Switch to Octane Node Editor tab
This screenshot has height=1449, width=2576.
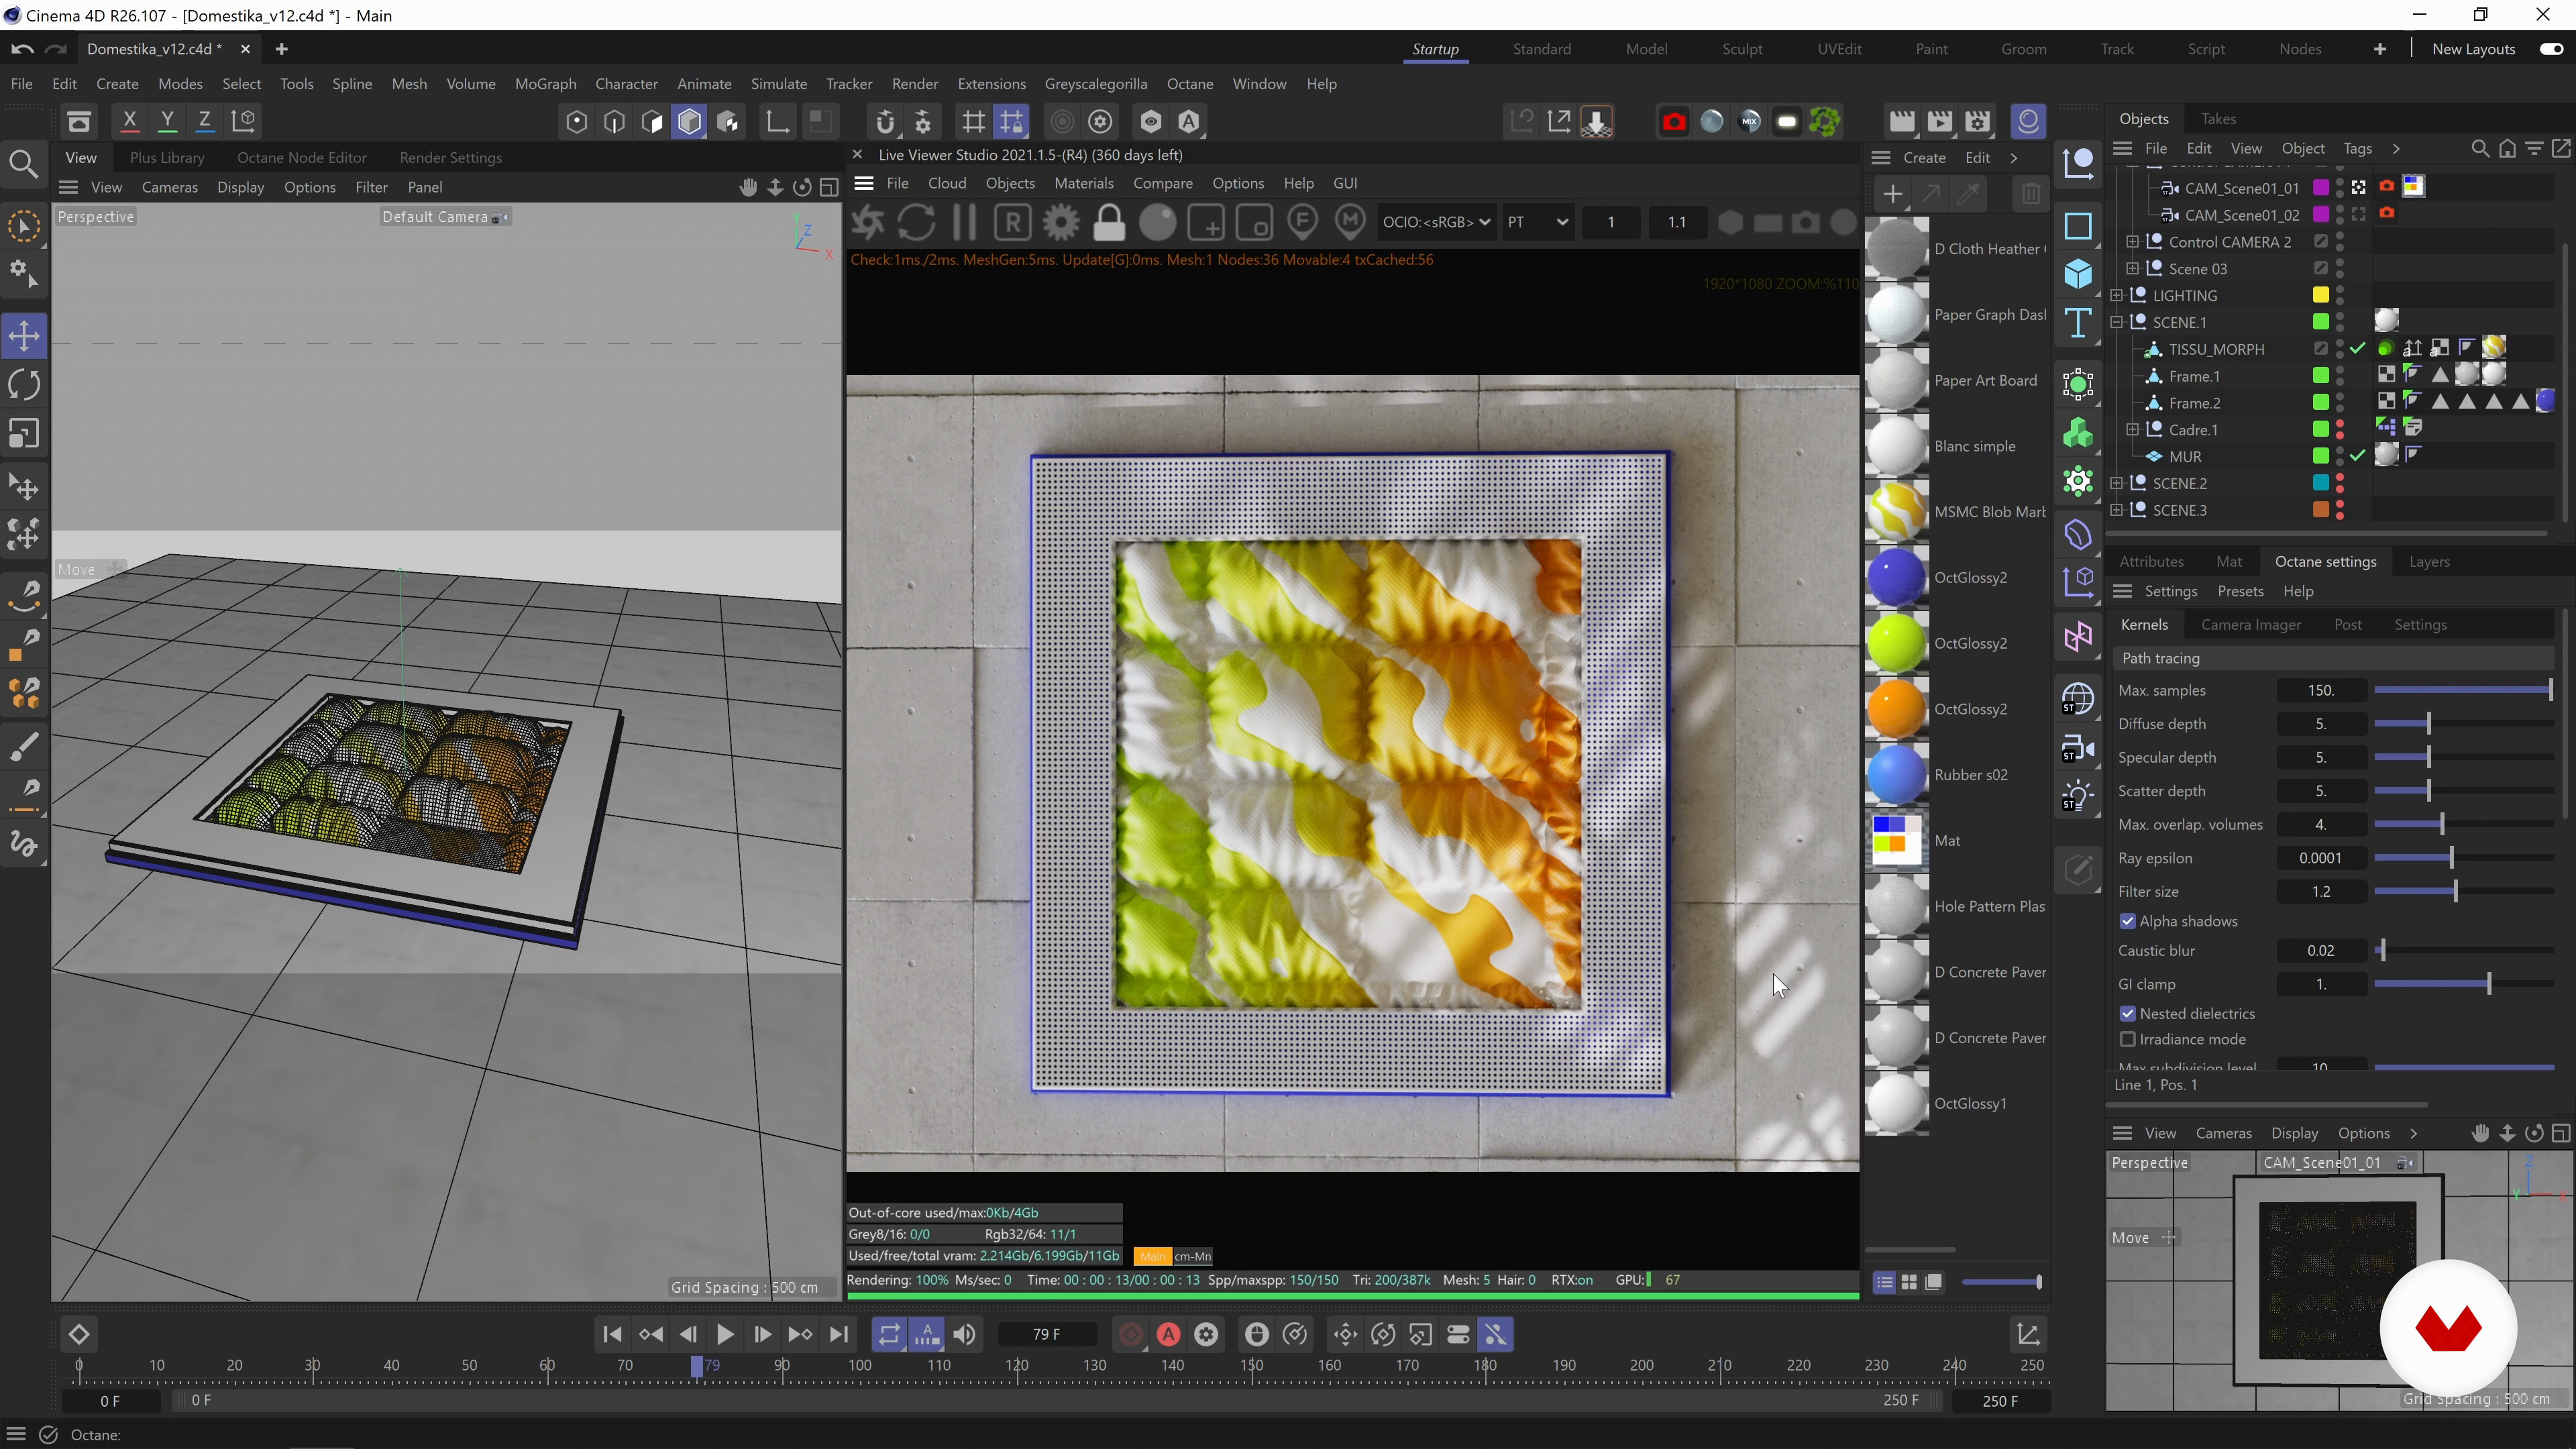pyautogui.click(x=301, y=158)
